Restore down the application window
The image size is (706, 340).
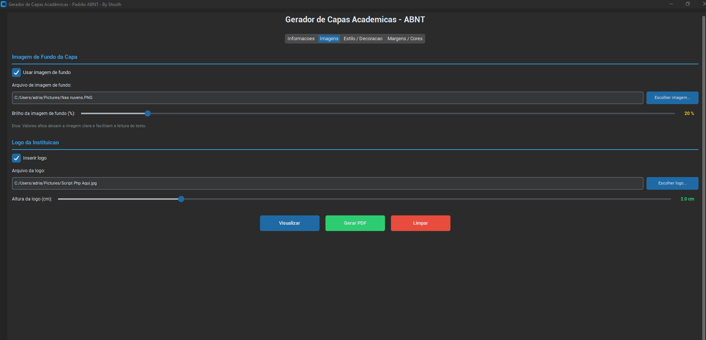(x=688, y=4)
